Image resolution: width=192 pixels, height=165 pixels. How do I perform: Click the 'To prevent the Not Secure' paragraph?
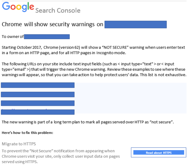click(61, 156)
